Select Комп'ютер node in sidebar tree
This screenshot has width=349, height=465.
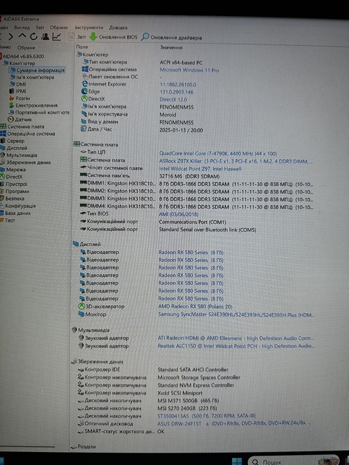click(19, 63)
